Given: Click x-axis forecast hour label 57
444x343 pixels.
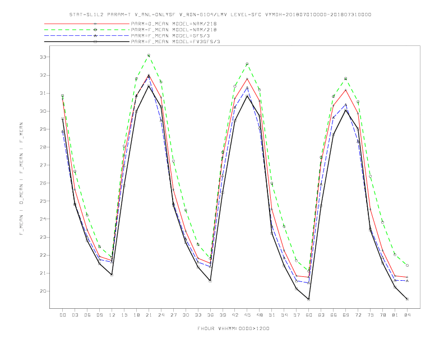Looking at the screenshot, I should coord(297,315).
